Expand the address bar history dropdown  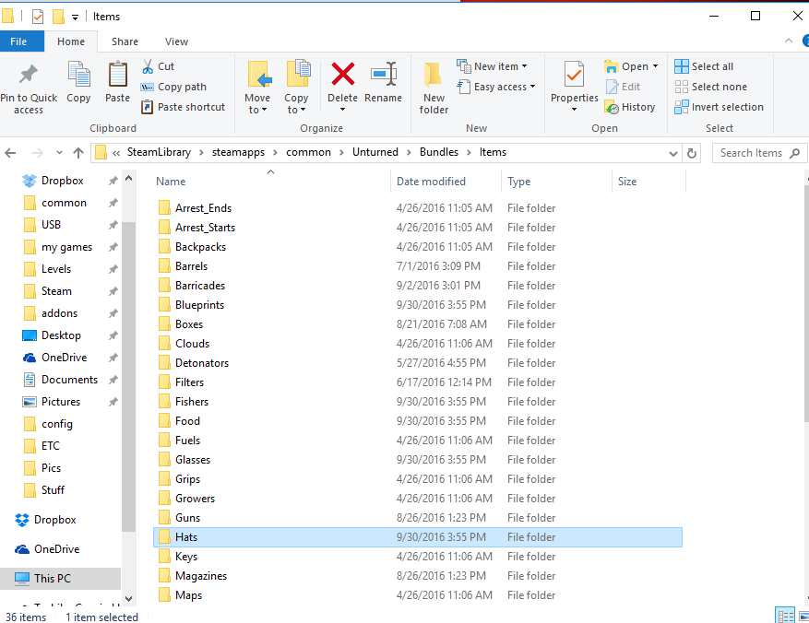pyautogui.click(x=672, y=154)
